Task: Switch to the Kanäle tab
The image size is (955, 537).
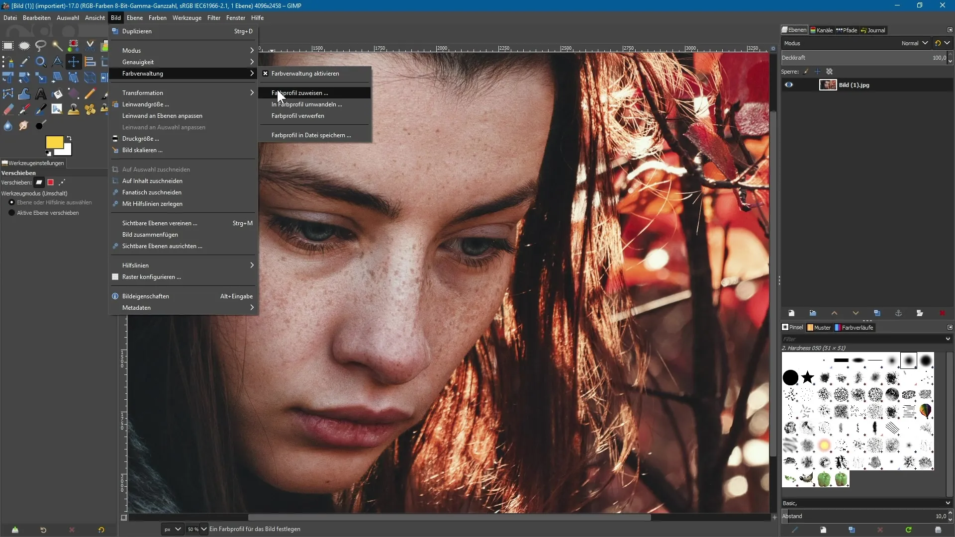Action: click(822, 30)
